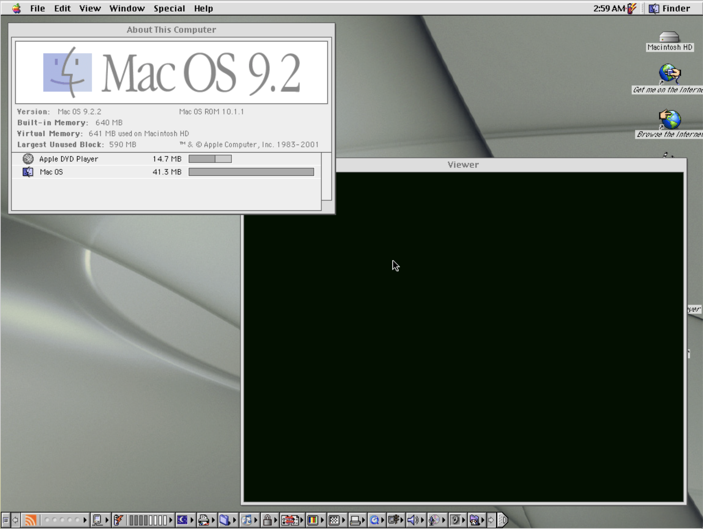Click the control strip close box
Viewport: 703px width, 529px height.
tap(5, 520)
